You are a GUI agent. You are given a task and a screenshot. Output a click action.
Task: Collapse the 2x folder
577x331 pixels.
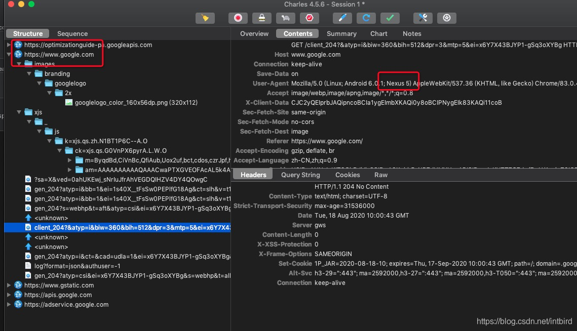(x=49, y=93)
